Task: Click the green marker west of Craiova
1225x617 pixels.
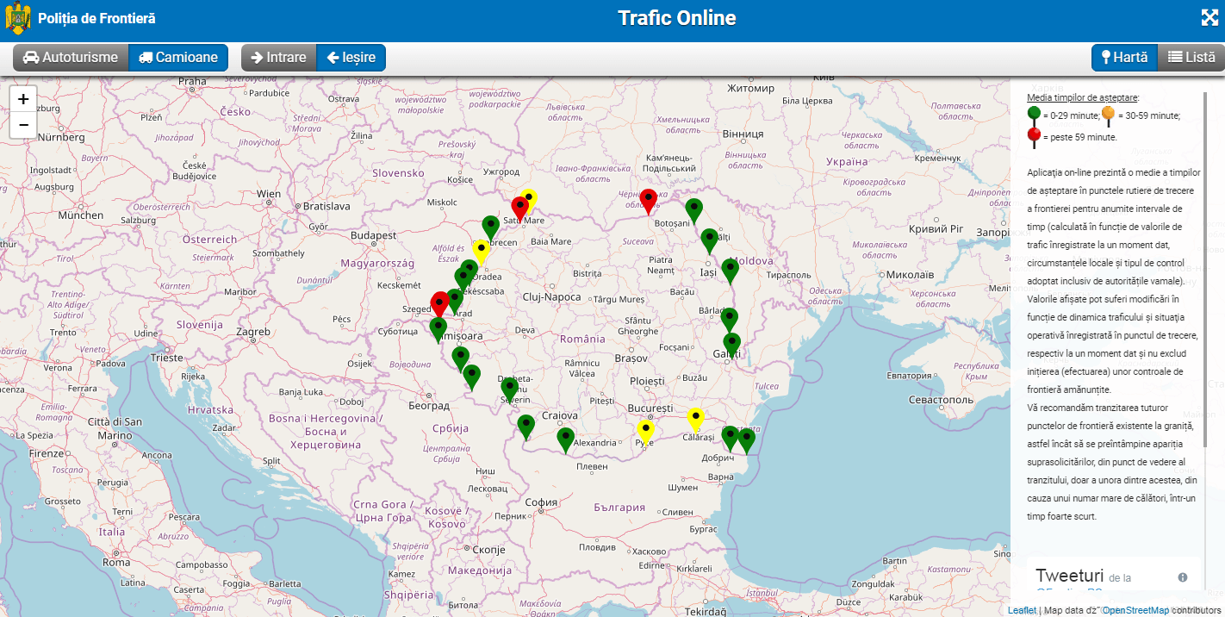Action: coord(525,426)
